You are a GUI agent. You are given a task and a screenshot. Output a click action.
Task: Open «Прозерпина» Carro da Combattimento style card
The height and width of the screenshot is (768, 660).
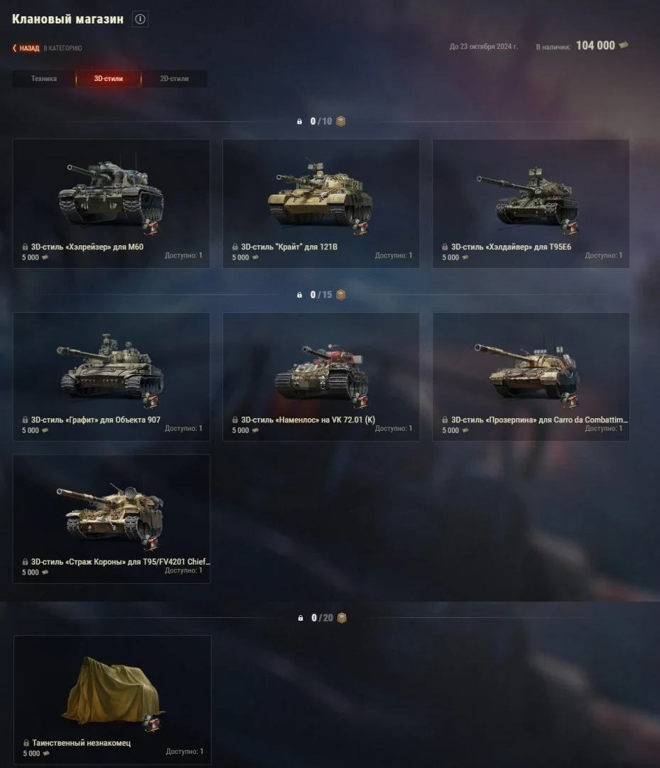(531, 377)
